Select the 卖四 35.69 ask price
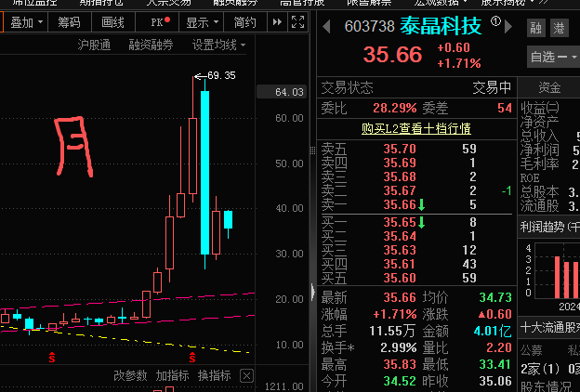This screenshot has width=580, height=392. (x=400, y=163)
